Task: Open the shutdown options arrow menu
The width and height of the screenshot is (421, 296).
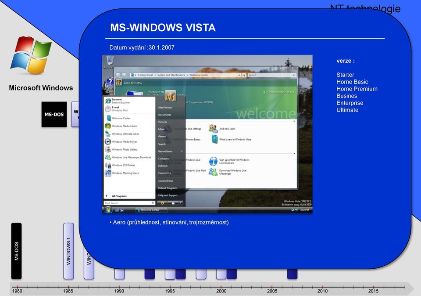Action: pyautogui.click(x=181, y=203)
